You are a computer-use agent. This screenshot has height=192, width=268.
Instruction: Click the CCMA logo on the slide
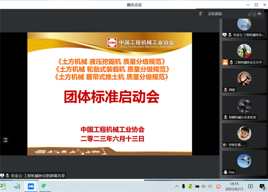coord(112,43)
